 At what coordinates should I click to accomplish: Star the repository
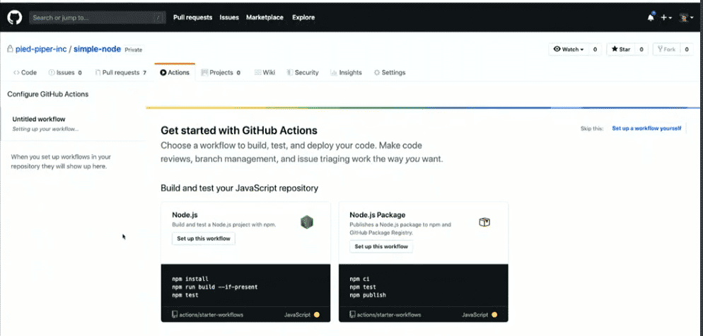click(621, 50)
